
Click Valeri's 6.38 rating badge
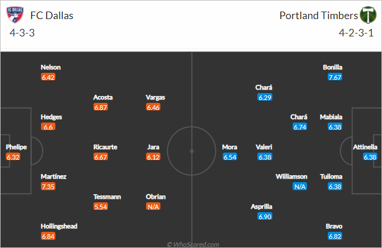pyautogui.click(x=265, y=157)
